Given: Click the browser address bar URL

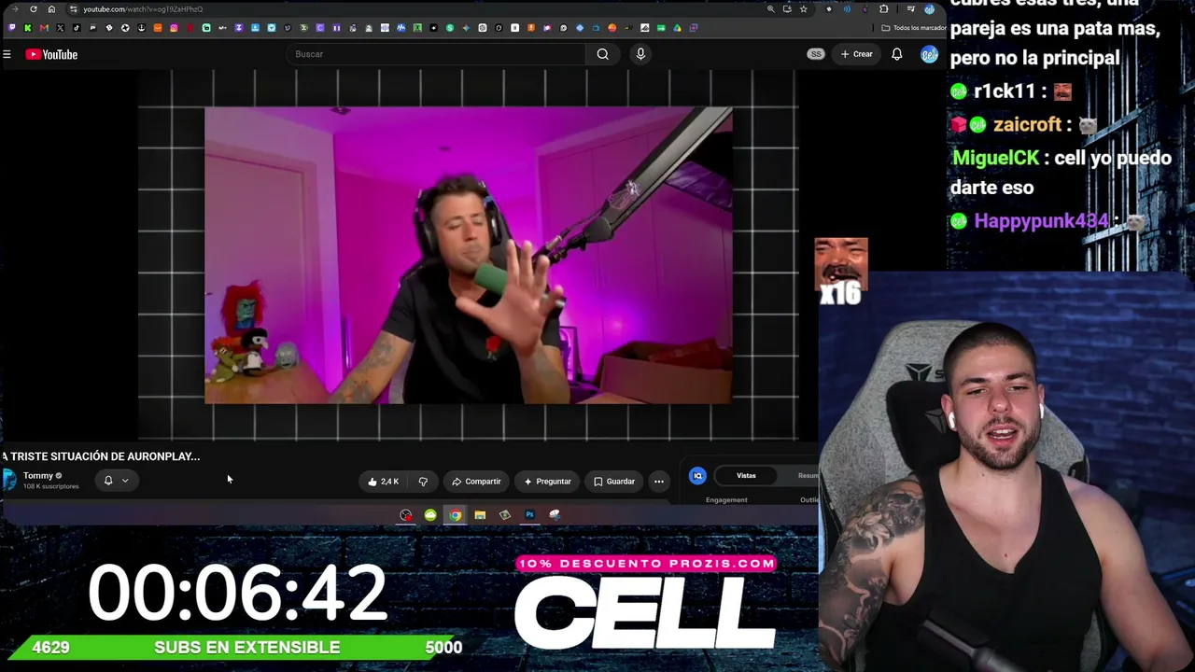Looking at the screenshot, I should click(x=143, y=9).
